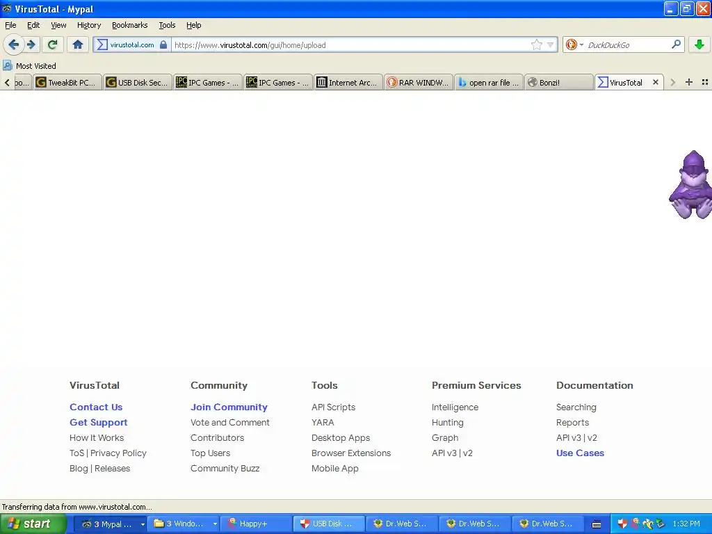This screenshot has height=534, width=712.
Task: Click the magnifier search button
Action: click(676, 44)
